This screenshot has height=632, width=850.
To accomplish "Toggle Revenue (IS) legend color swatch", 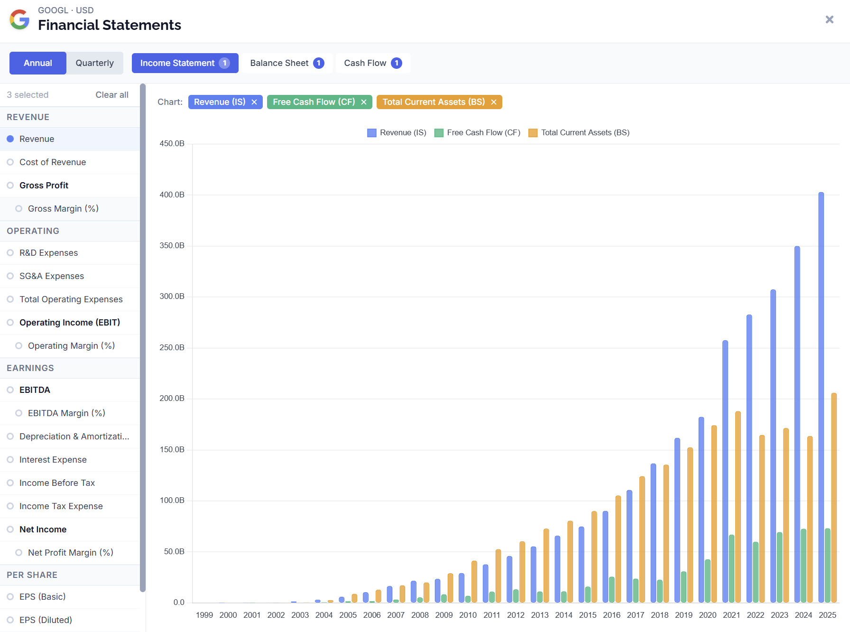I will tap(372, 133).
